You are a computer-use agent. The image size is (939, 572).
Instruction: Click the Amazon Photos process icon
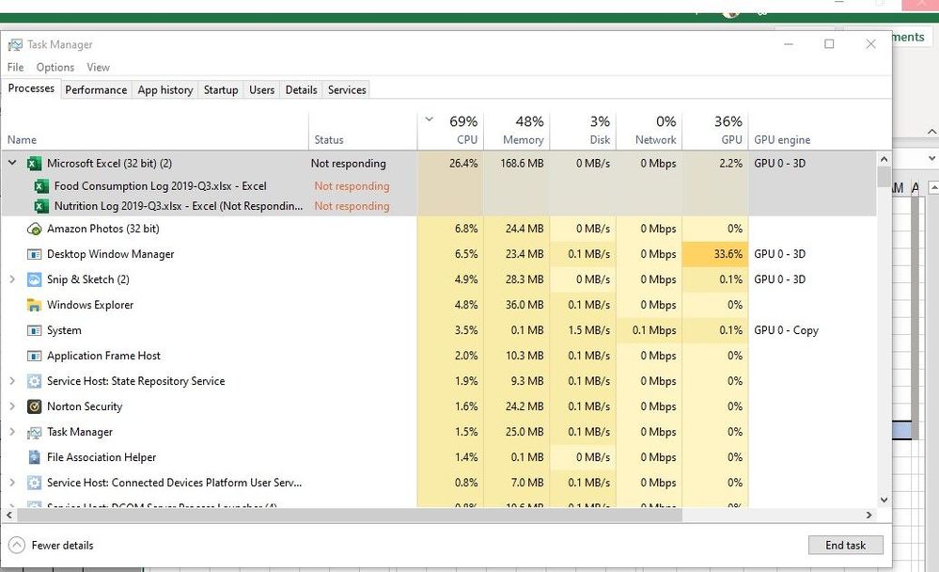pyautogui.click(x=33, y=229)
